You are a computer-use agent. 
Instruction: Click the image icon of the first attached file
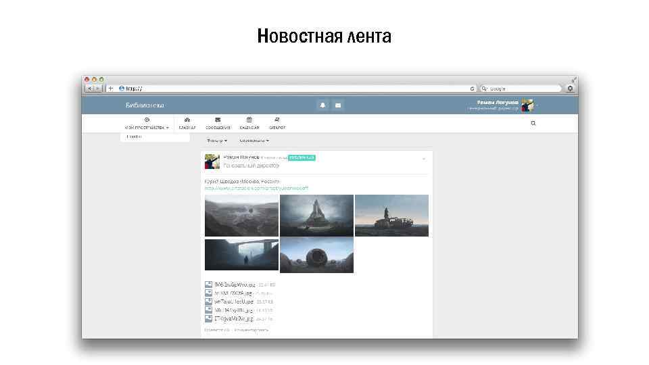(209, 285)
